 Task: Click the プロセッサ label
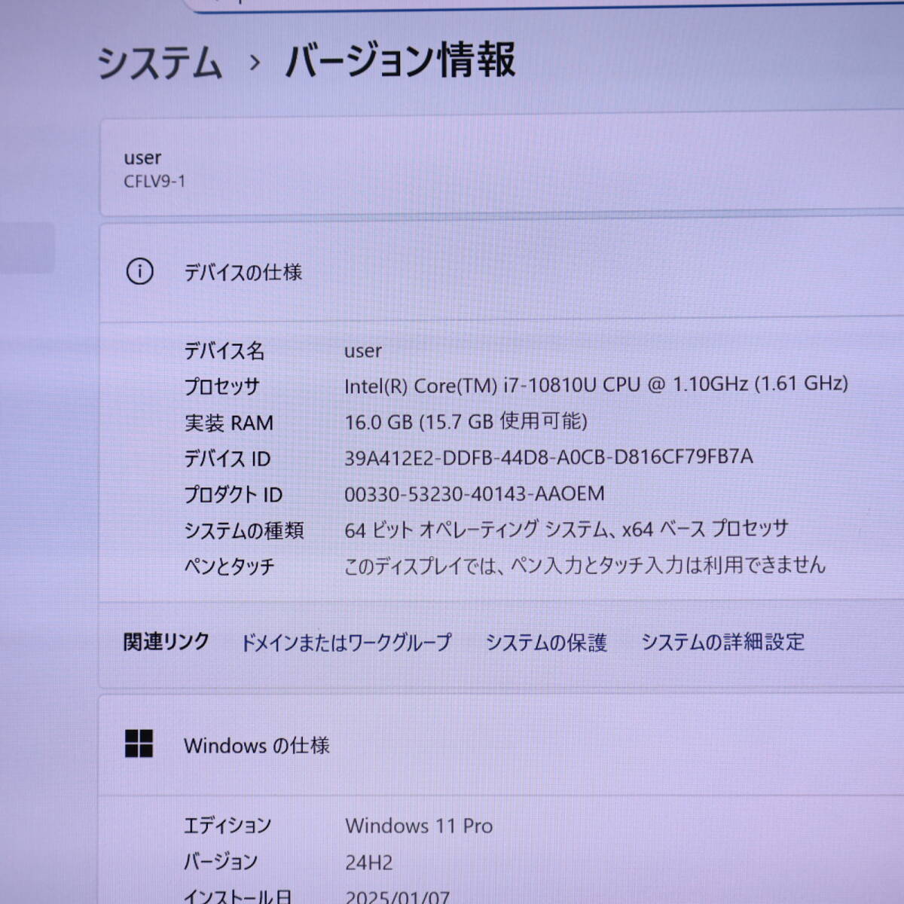tap(222, 386)
